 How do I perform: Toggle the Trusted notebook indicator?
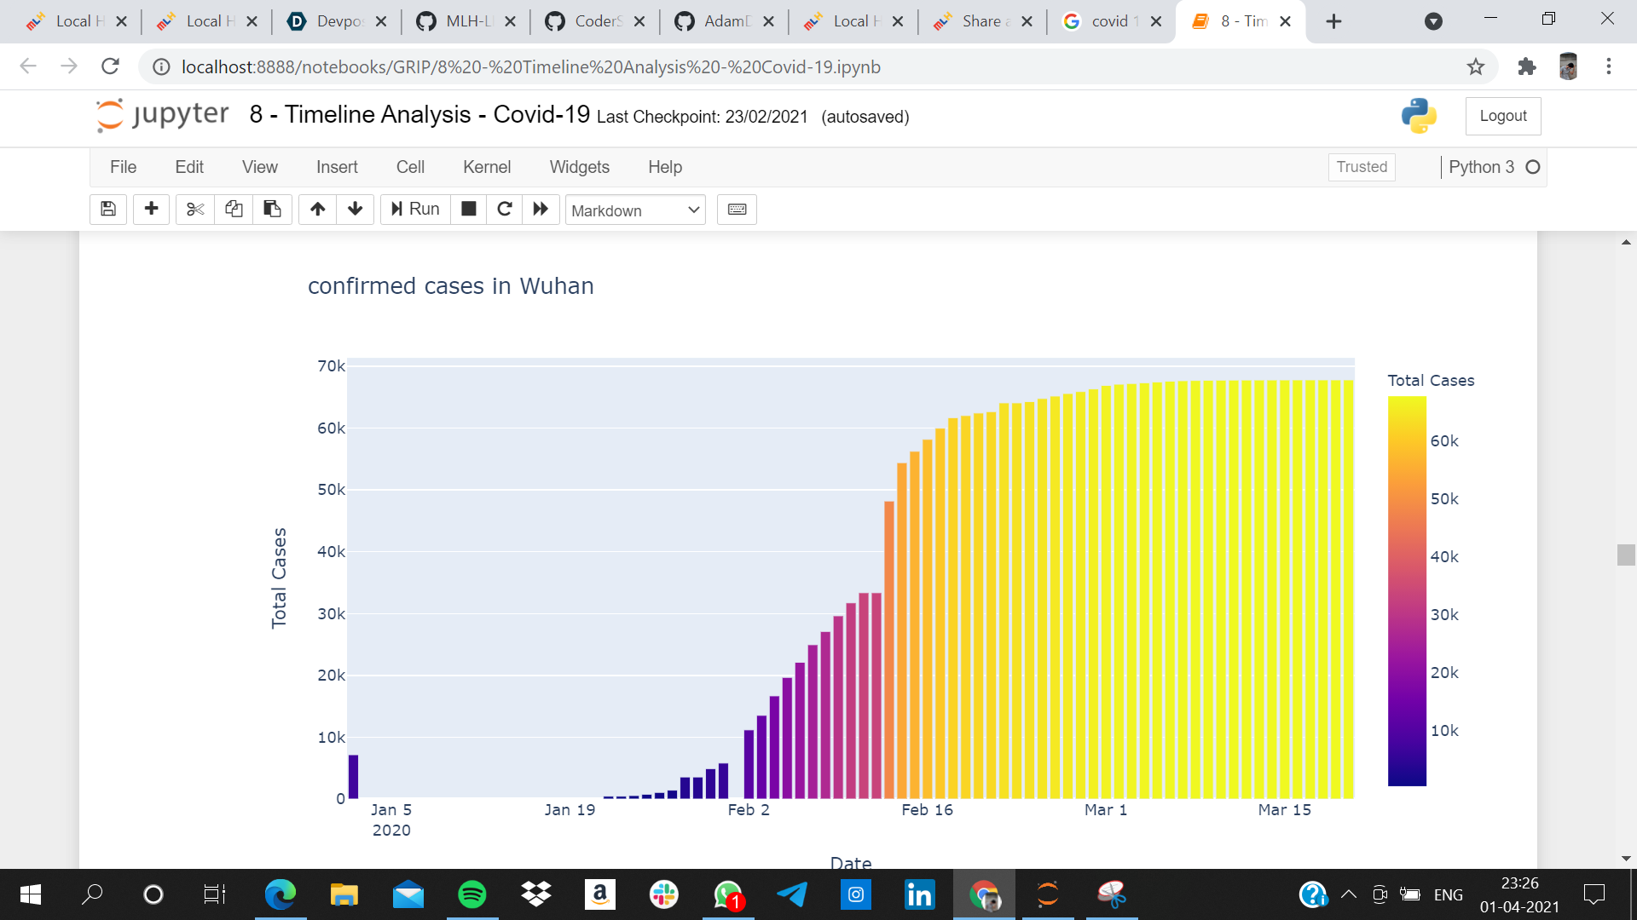click(1361, 167)
